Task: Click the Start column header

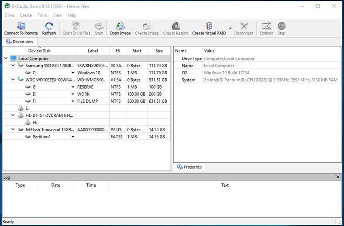Action: [x=137, y=51]
